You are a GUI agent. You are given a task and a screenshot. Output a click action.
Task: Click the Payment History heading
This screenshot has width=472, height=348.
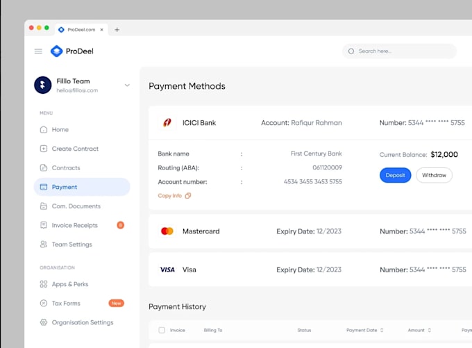(177, 307)
